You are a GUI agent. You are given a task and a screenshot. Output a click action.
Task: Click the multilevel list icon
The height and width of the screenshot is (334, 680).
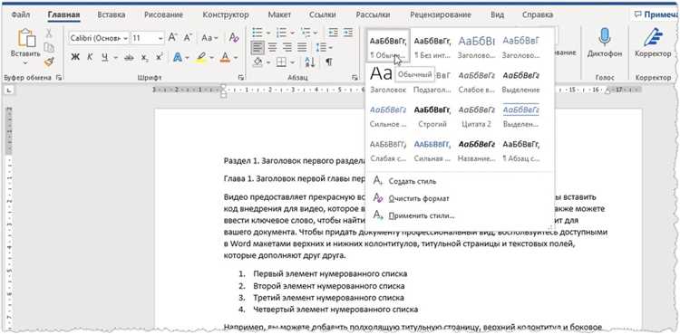306,33
